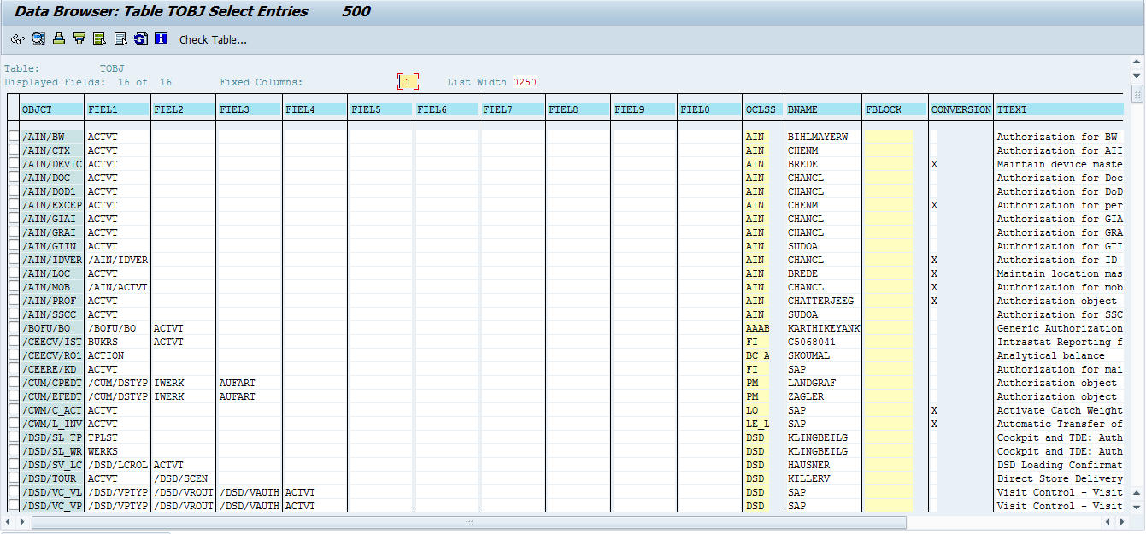Click the scroll up arrow at top right
Screen dimensions: 1146x534
pyautogui.click(x=1137, y=62)
